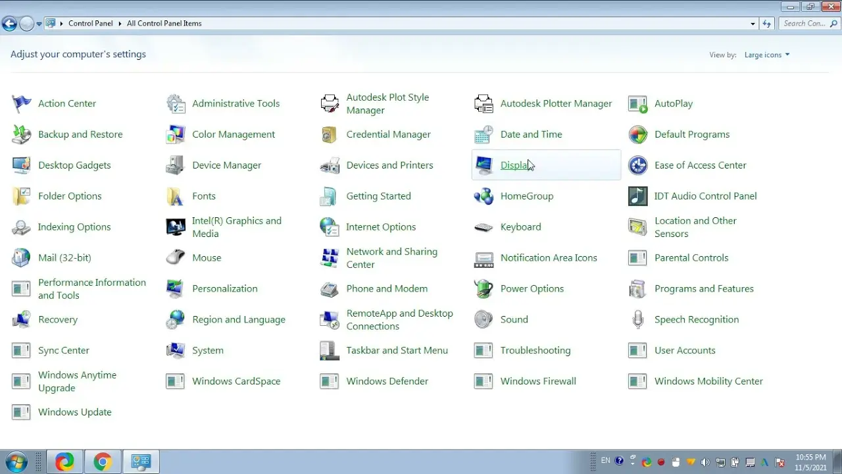The height and width of the screenshot is (474, 842).
Task: Open Device Manager icon
Action: pyautogui.click(x=175, y=165)
